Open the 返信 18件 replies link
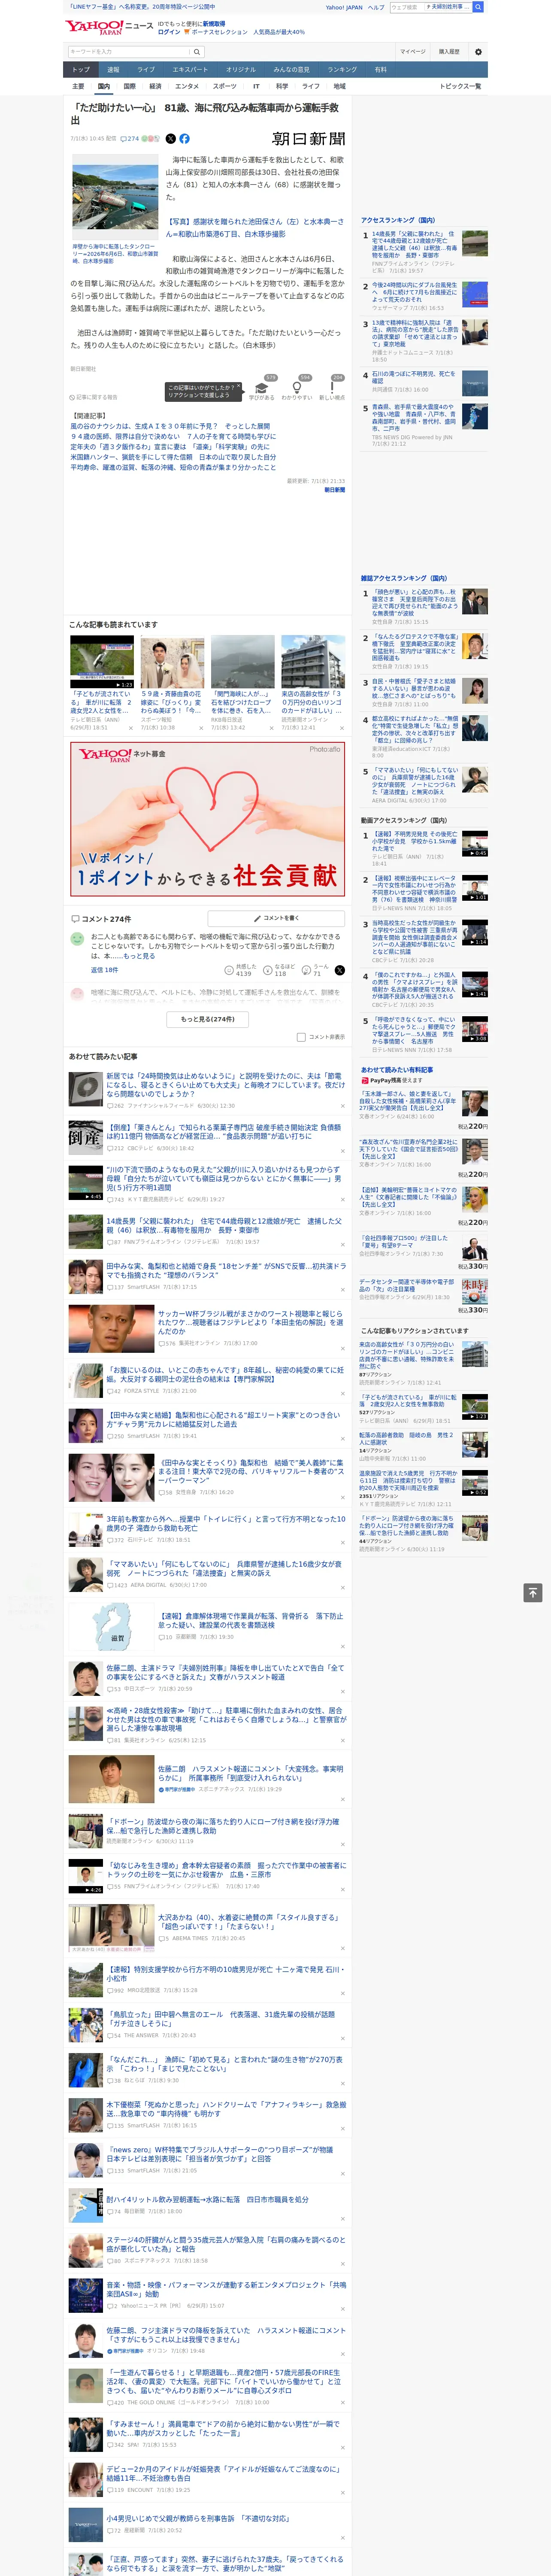The width and height of the screenshot is (551, 2576). 104,970
